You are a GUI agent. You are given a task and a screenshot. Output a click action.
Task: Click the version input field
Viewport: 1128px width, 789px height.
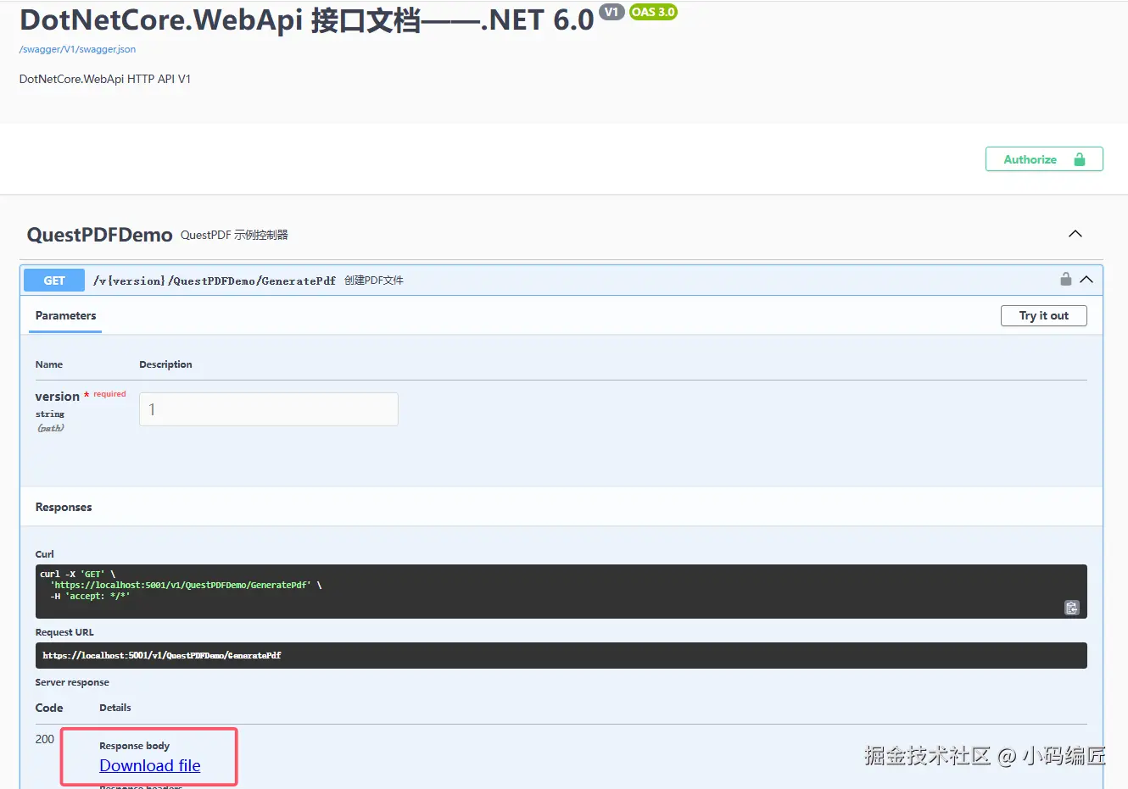[x=269, y=409]
